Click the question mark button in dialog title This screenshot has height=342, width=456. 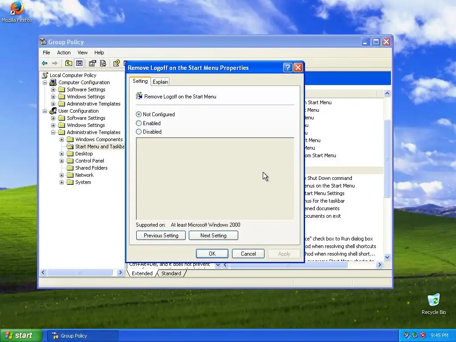point(287,68)
